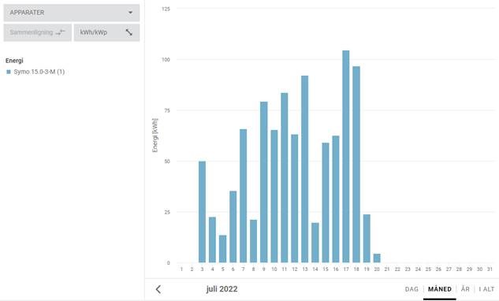The width and height of the screenshot is (499, 301).
Task: Click x-axis day label 1
Action: point(181,269)
